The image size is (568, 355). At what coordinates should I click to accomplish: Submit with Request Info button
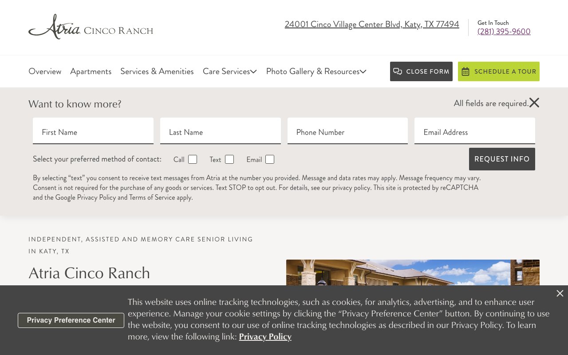tap(502, 159)
